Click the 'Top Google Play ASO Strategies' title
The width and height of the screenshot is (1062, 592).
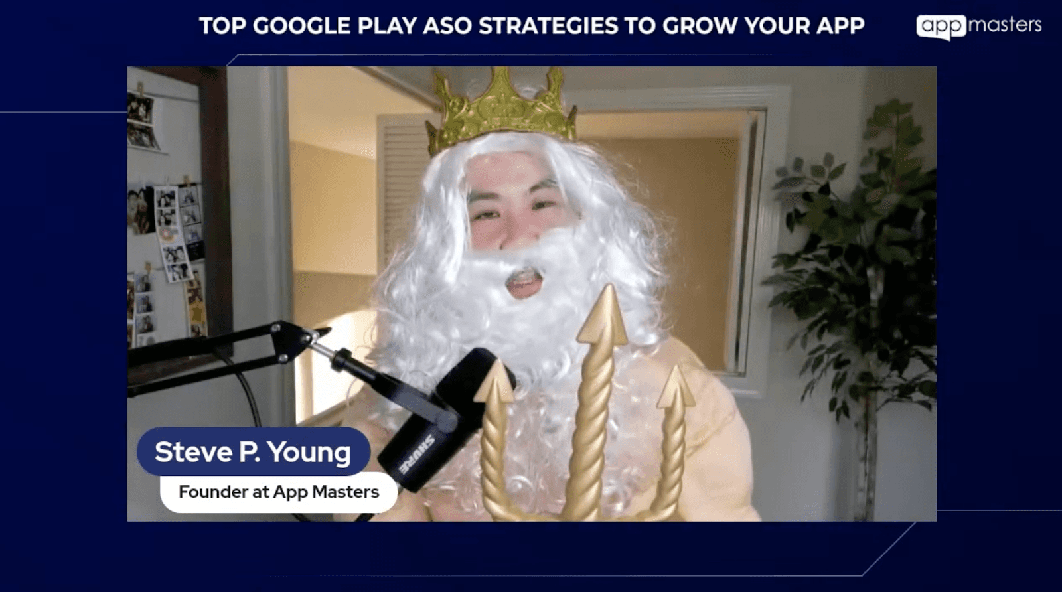click(532, 26)
